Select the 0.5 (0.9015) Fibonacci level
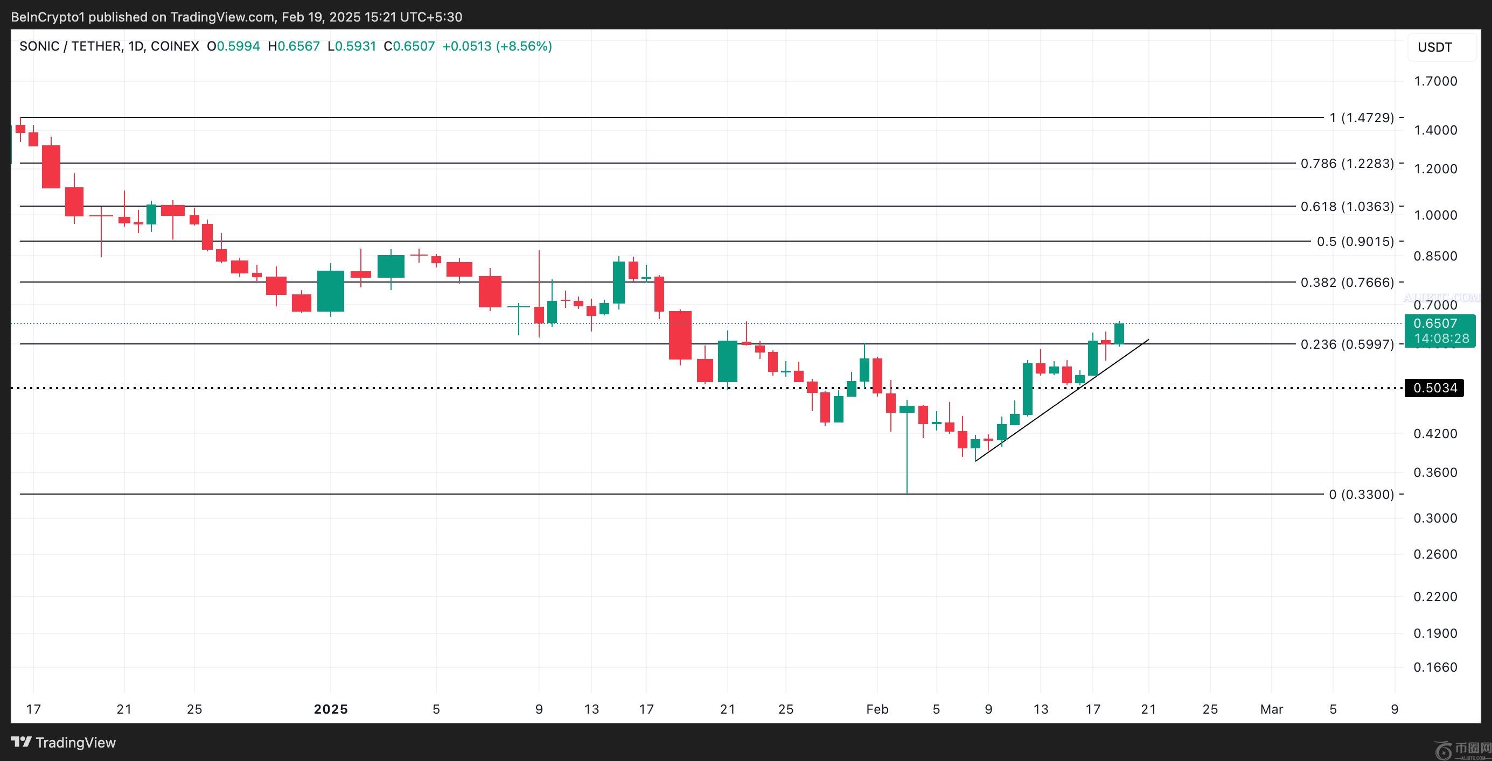This screenshot has height=761, width=1492. click(1355, 241)
